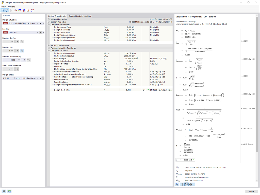Click the grayed-out stair diagram toolbar icon

[11, 10]
